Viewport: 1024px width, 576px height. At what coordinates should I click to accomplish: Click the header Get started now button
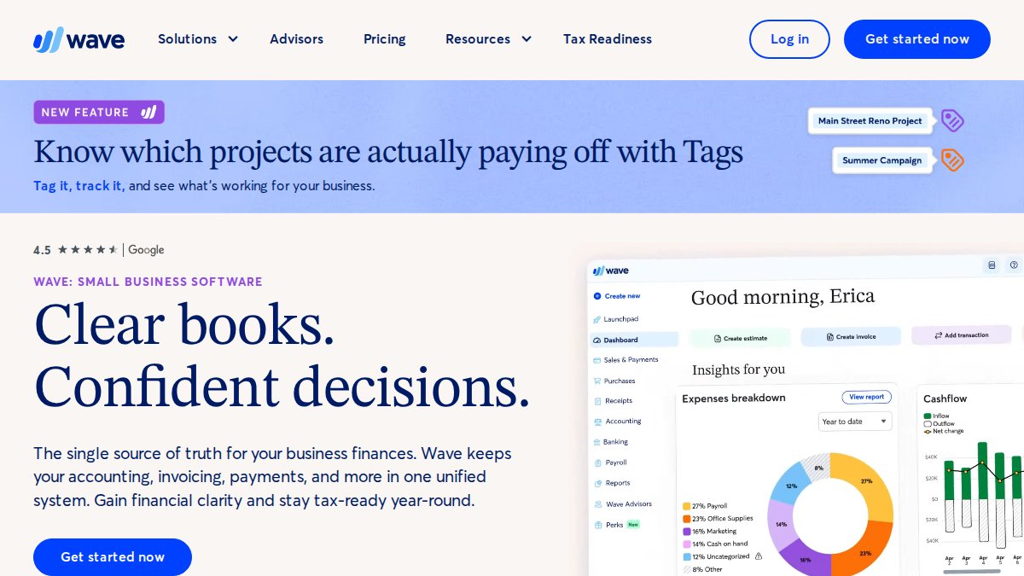click(917, 39)
